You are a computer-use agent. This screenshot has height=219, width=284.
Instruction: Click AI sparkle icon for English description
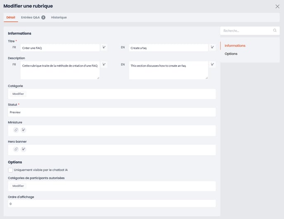pyautogui.click(x=212, y=64)
